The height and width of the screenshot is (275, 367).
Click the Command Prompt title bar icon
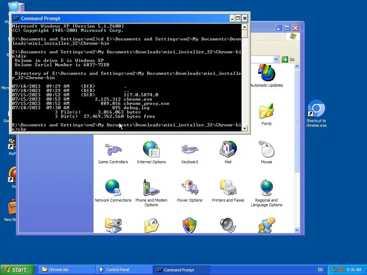point(16,18)
